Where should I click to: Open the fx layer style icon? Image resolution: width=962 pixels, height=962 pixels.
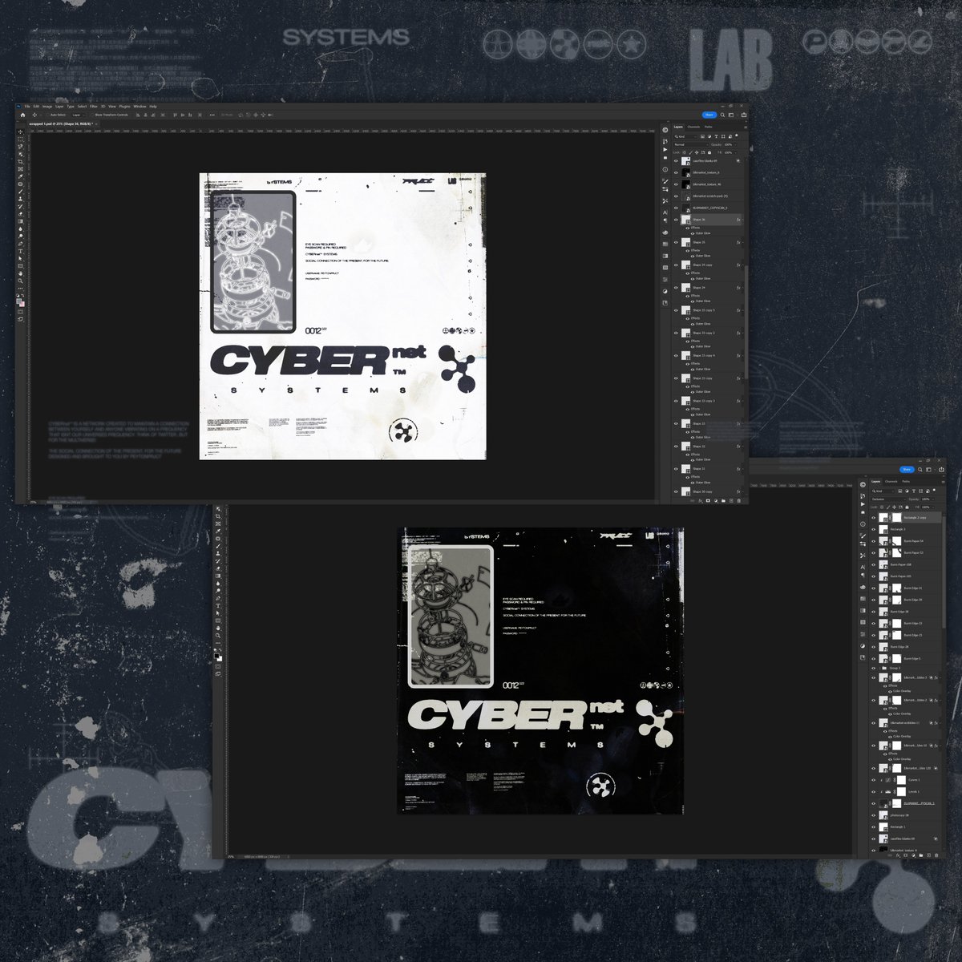701,500
